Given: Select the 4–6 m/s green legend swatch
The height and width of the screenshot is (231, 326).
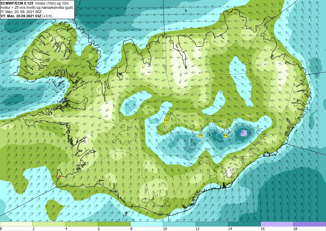Looking at the screenshot, I should pyautogui.click(x=81, y=224).
